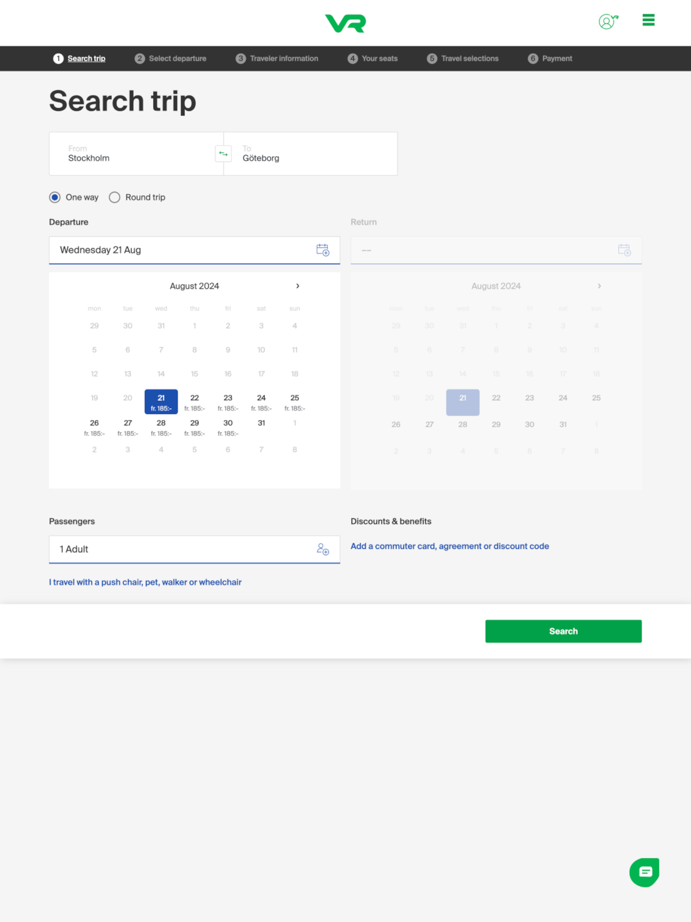This screenshot has width=691, height=922.
Task: Add a commuter card or discount code
Action: tap(449, 546)
